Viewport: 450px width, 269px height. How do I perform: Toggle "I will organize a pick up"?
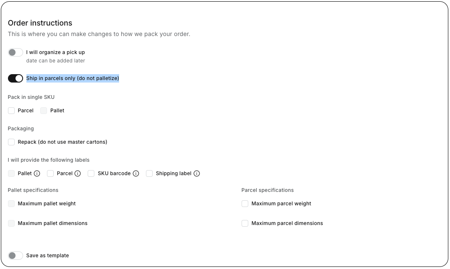tap(16, 52)
